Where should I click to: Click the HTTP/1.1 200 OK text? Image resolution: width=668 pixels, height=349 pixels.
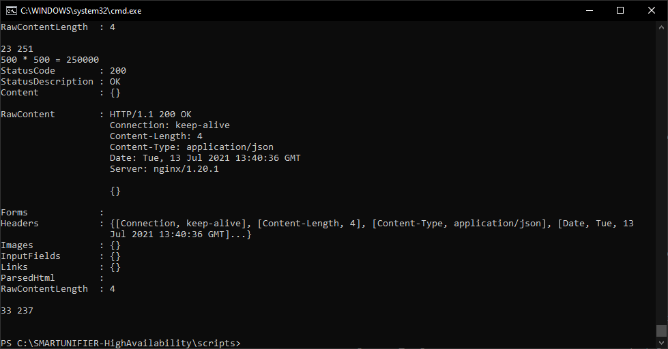tap(150, 115)
